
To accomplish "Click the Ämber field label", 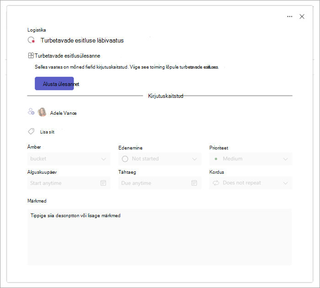I will [x=34, y=147].
